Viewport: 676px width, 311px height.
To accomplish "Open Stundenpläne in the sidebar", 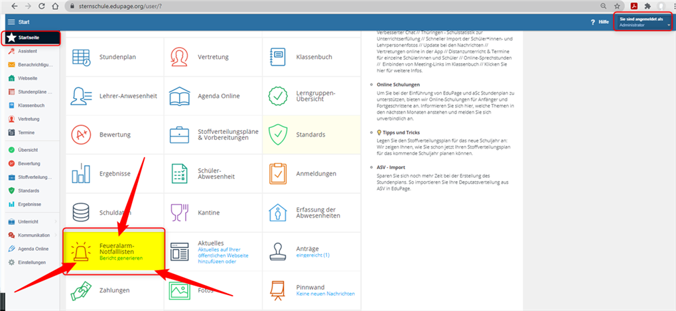I will point(33,92).
